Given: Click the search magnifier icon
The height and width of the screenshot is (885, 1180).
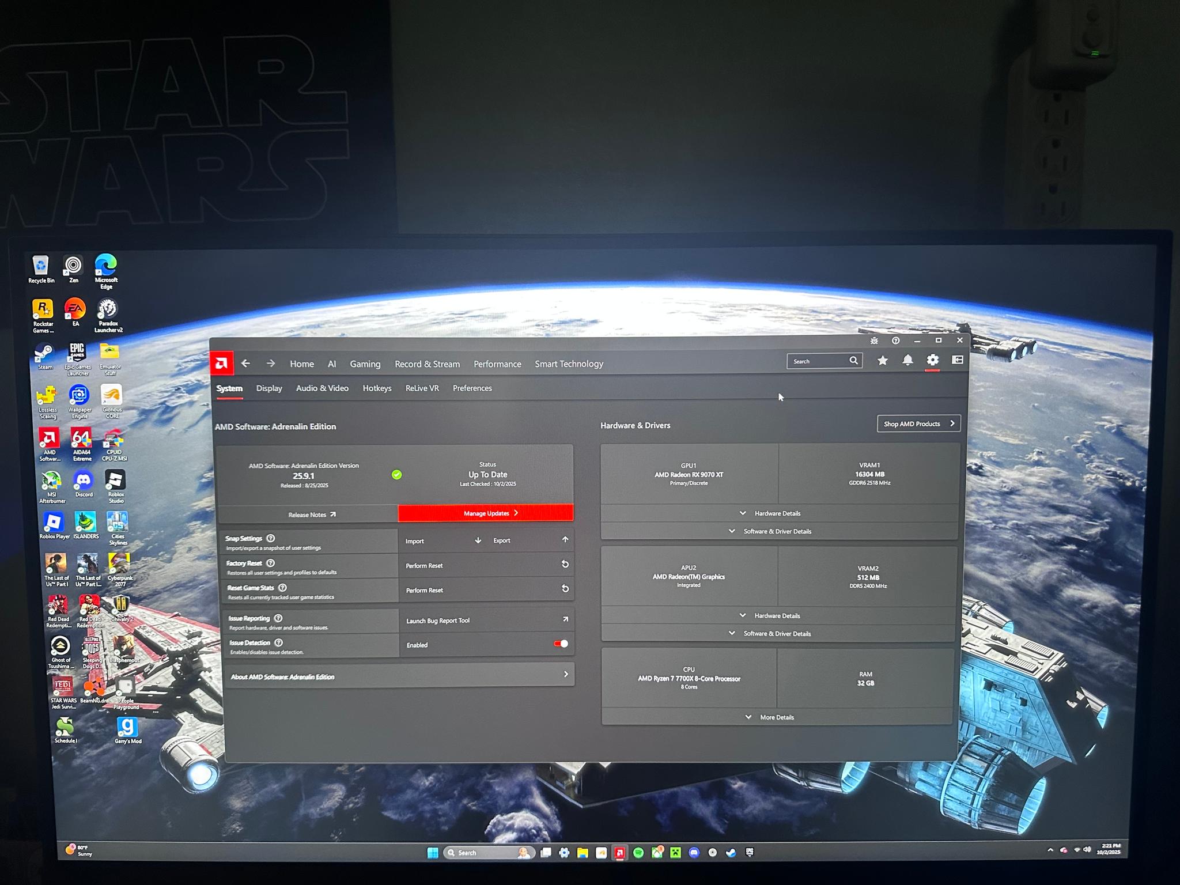Looking at the screenshot, I should 853,361.
